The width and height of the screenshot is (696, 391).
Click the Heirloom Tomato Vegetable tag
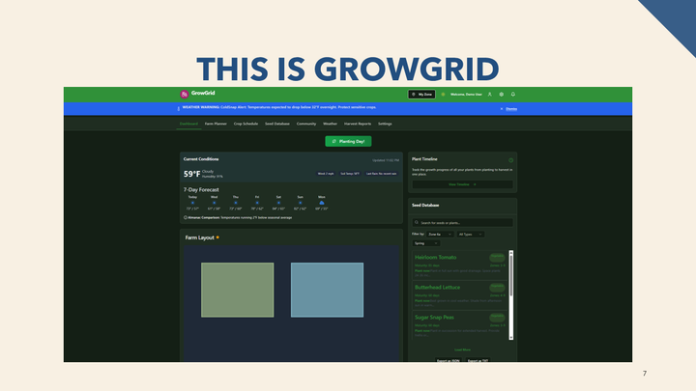[497, 257]
